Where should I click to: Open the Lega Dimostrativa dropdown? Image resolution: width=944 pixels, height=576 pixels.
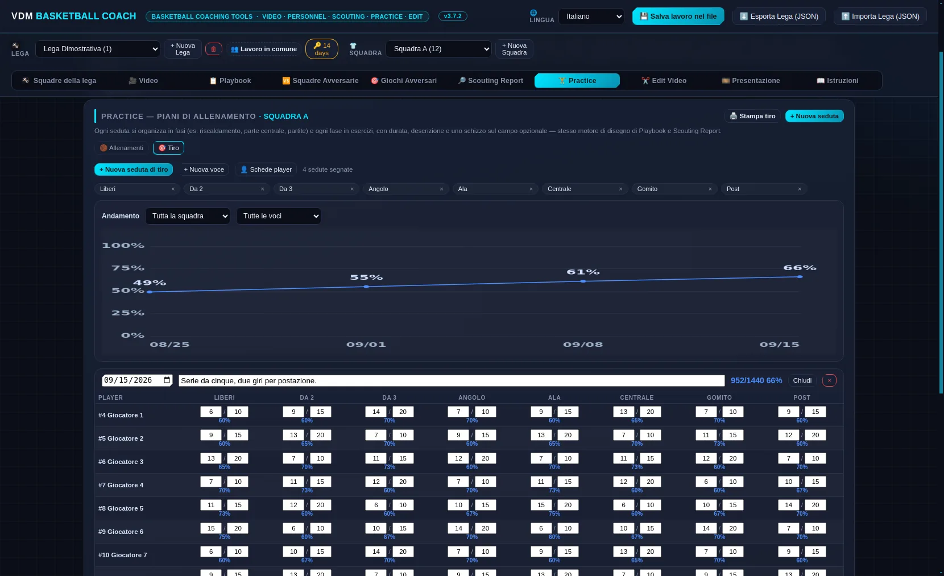pos(98,49)
